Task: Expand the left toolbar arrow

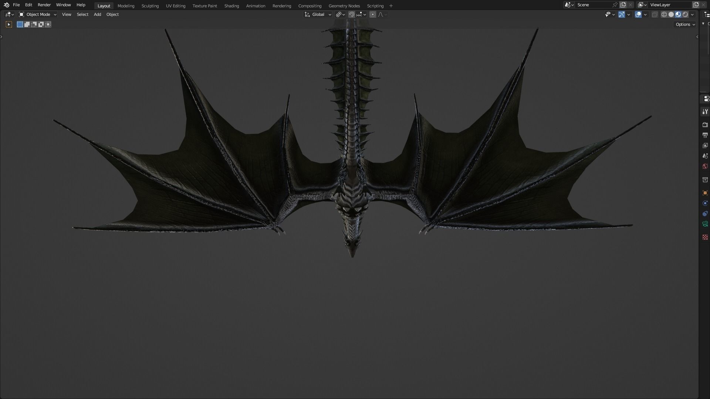Action: click(1, 37)
